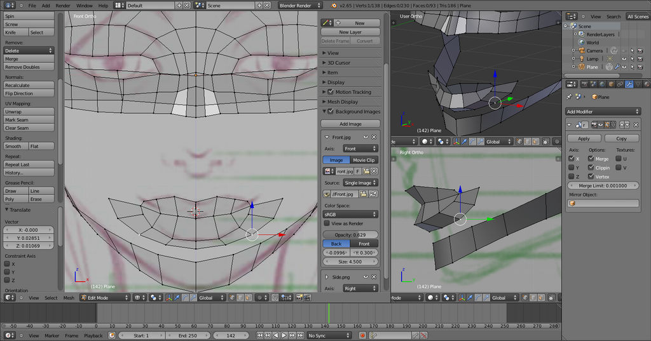Click the Camera object icon in outliner
The width and height of the screenshot is (651, 341).
tap(581, 51)
